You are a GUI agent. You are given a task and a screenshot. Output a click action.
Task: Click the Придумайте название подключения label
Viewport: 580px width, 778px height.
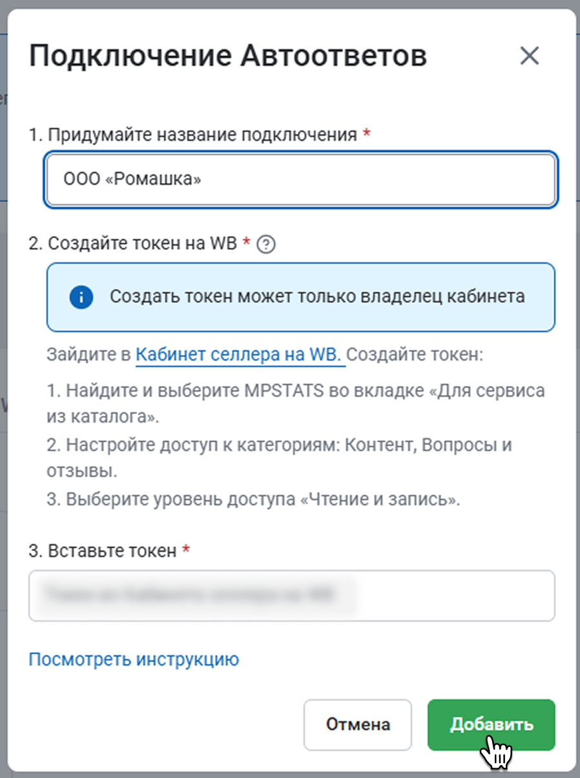click(193, 134)
